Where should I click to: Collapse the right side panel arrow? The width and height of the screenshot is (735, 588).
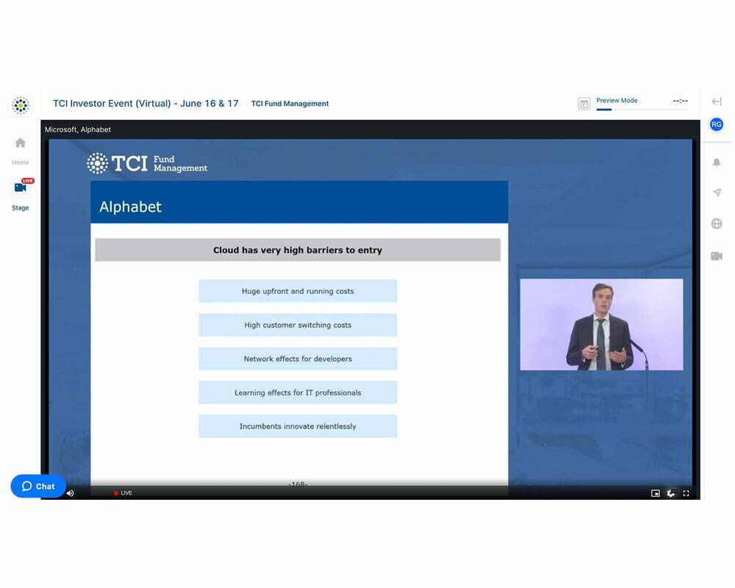(716, 101)
